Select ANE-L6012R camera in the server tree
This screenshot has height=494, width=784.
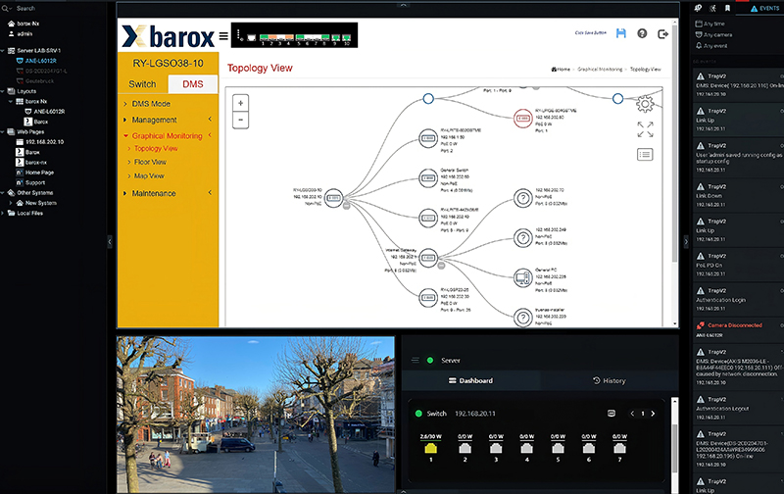41,60
